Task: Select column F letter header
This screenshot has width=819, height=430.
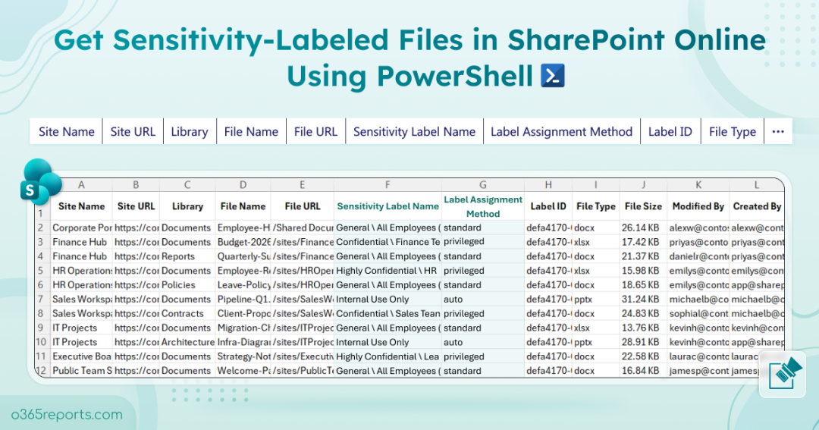Action: pos(388,184)
